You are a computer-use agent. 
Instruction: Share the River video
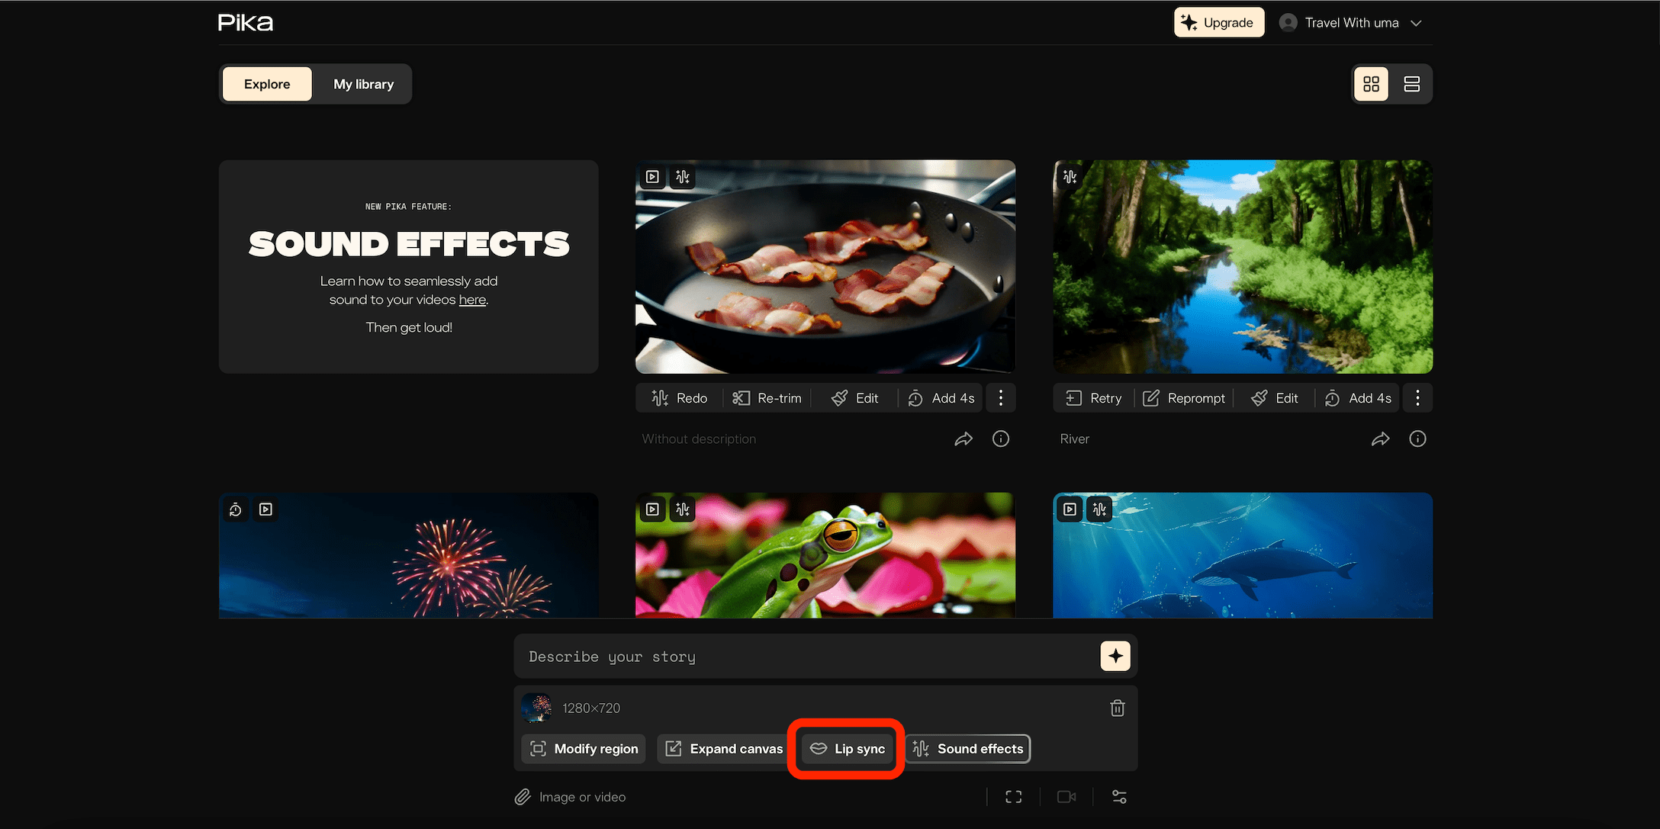pos(1380,439)
